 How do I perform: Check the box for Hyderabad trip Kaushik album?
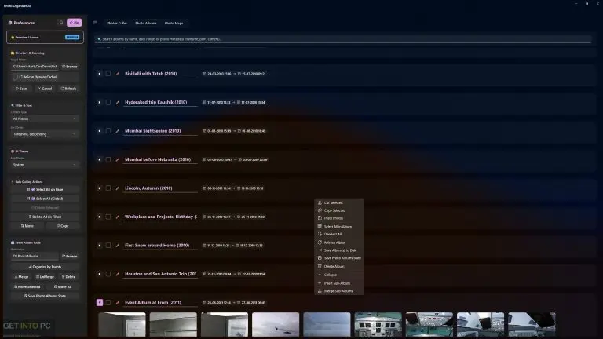point(108,102)
